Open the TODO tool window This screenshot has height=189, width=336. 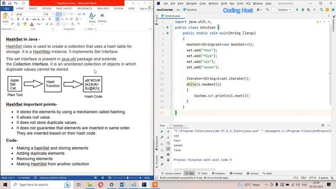pos(203,173)
